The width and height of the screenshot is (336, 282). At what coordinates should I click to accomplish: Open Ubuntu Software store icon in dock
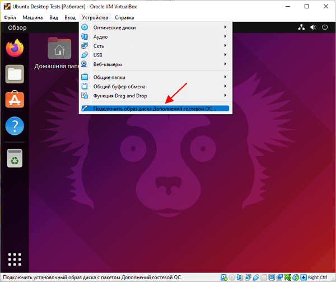(x=15, y=100)
